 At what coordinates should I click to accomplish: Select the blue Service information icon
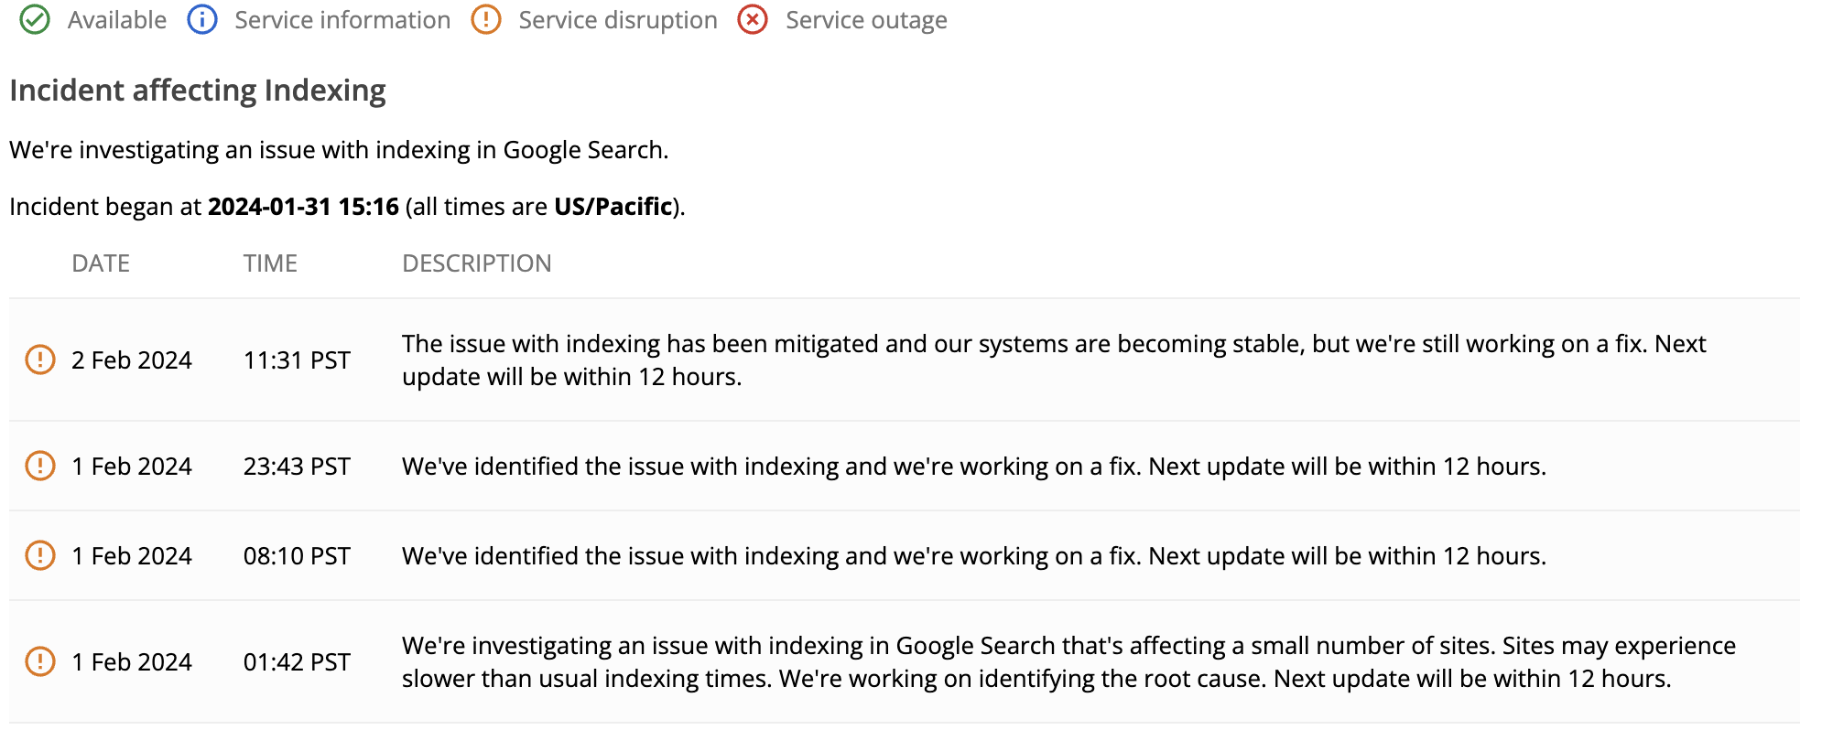pos(200,19)
